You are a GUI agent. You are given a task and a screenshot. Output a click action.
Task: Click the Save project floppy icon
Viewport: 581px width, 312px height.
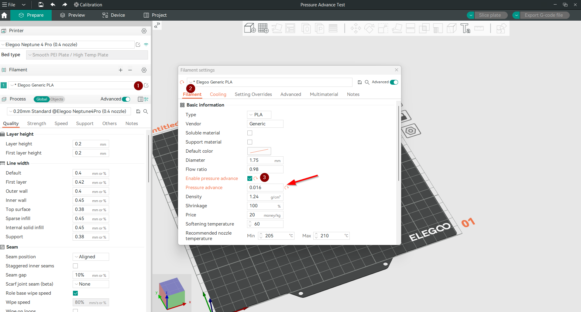click(41, 5)
